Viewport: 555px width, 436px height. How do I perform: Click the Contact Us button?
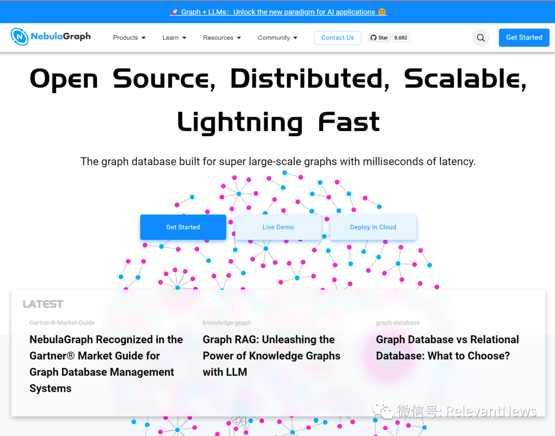click(x=338, y=37)
